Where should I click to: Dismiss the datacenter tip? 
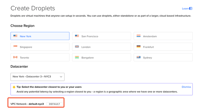pyautogui.click(x=186, y=87)
